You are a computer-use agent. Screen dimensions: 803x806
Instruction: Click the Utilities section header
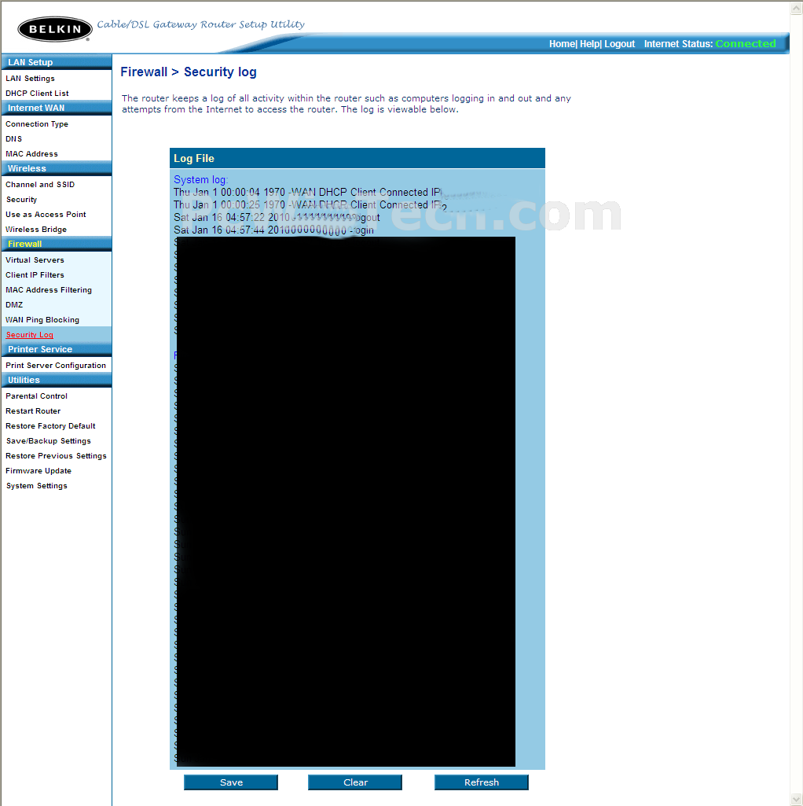(57, 381)
